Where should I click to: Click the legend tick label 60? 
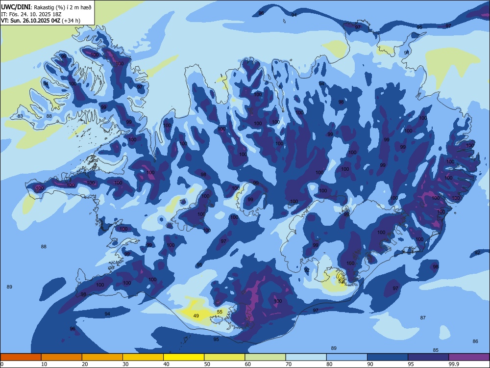(248, 364)
